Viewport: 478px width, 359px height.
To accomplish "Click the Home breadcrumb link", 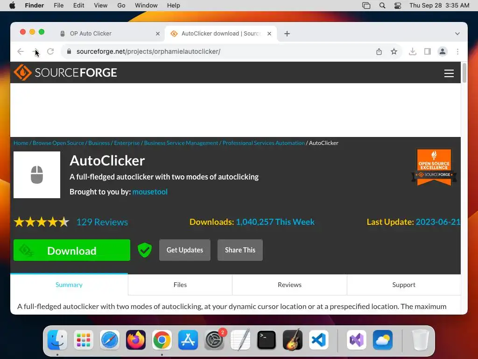I will coord(21,143).
